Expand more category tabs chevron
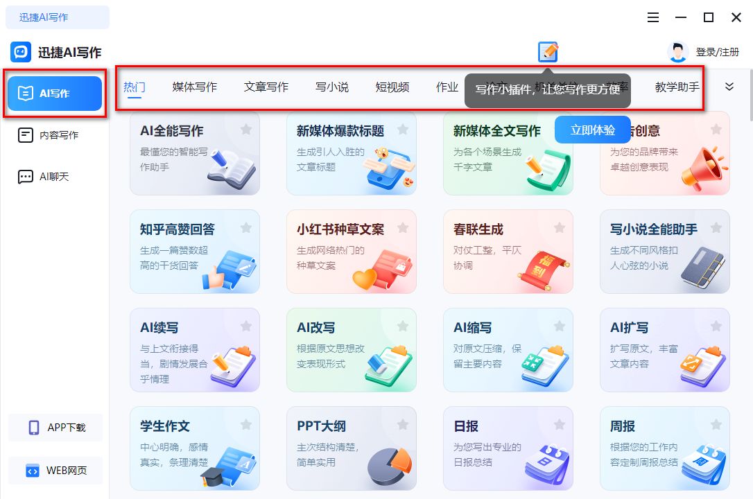Screen dimensions: 753x499 coord(729,87)
